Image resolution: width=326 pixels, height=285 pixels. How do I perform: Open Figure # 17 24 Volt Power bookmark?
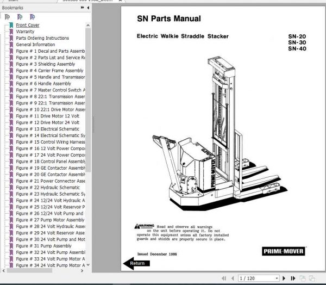click(x=51, y=155)
